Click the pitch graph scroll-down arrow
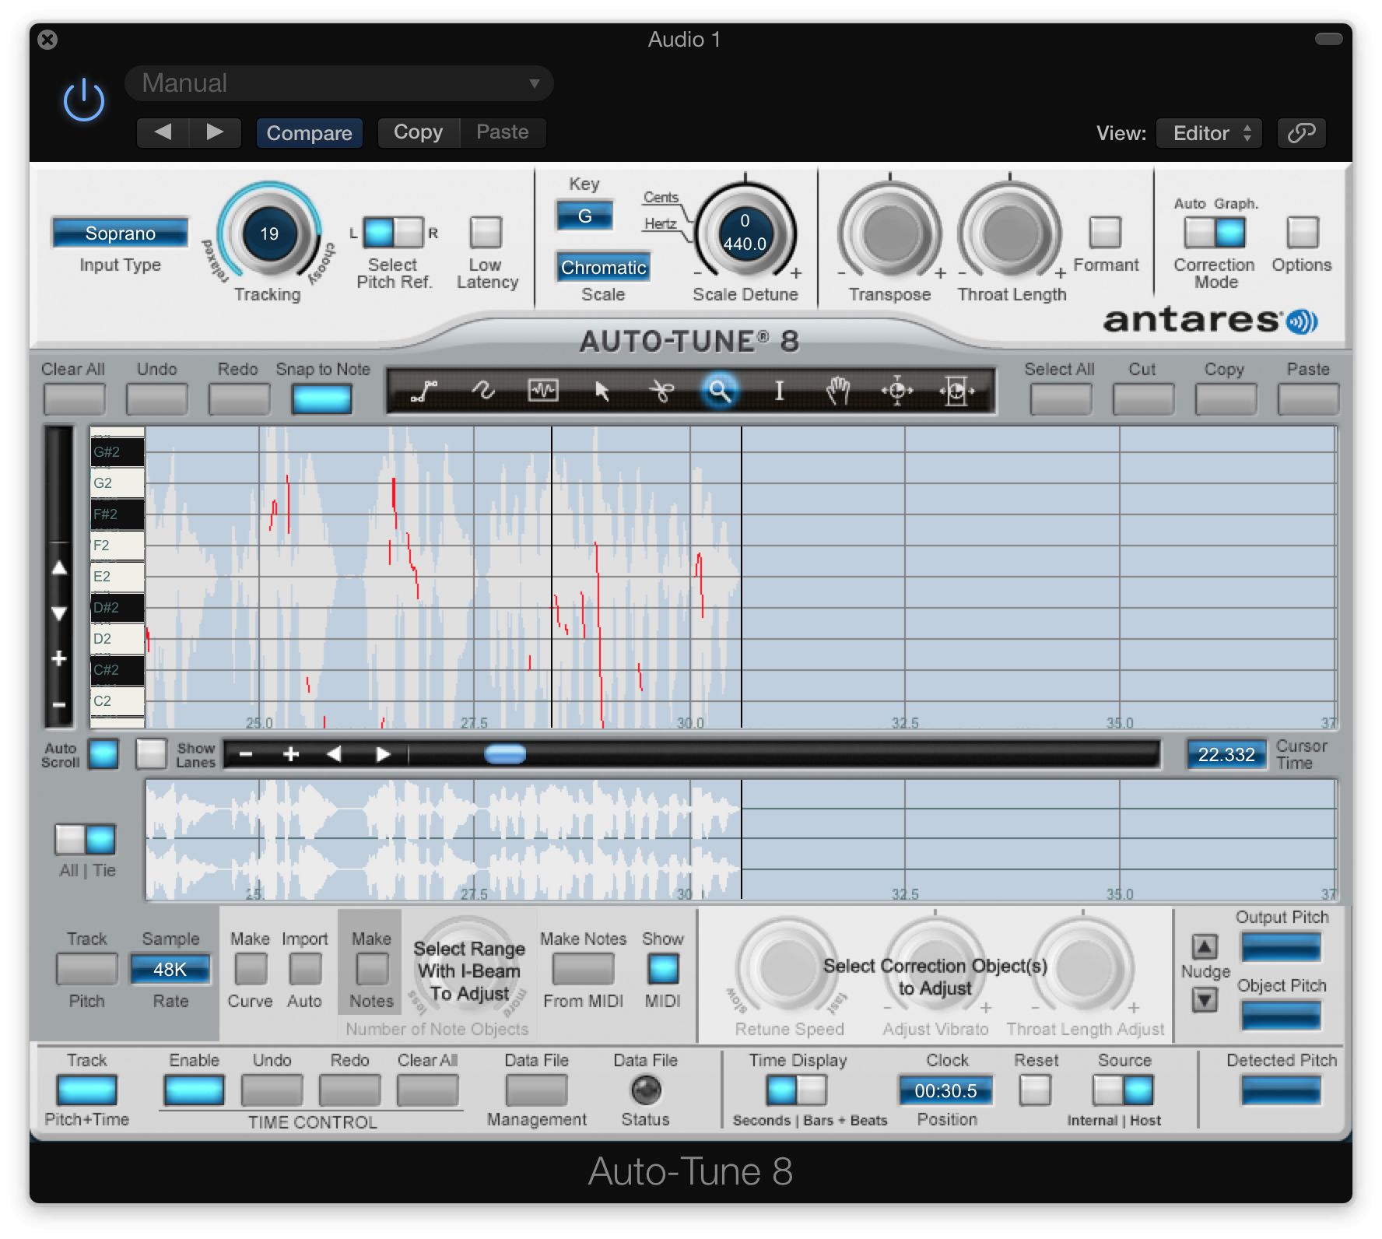1382x1239 pixels. coord(59,613)
